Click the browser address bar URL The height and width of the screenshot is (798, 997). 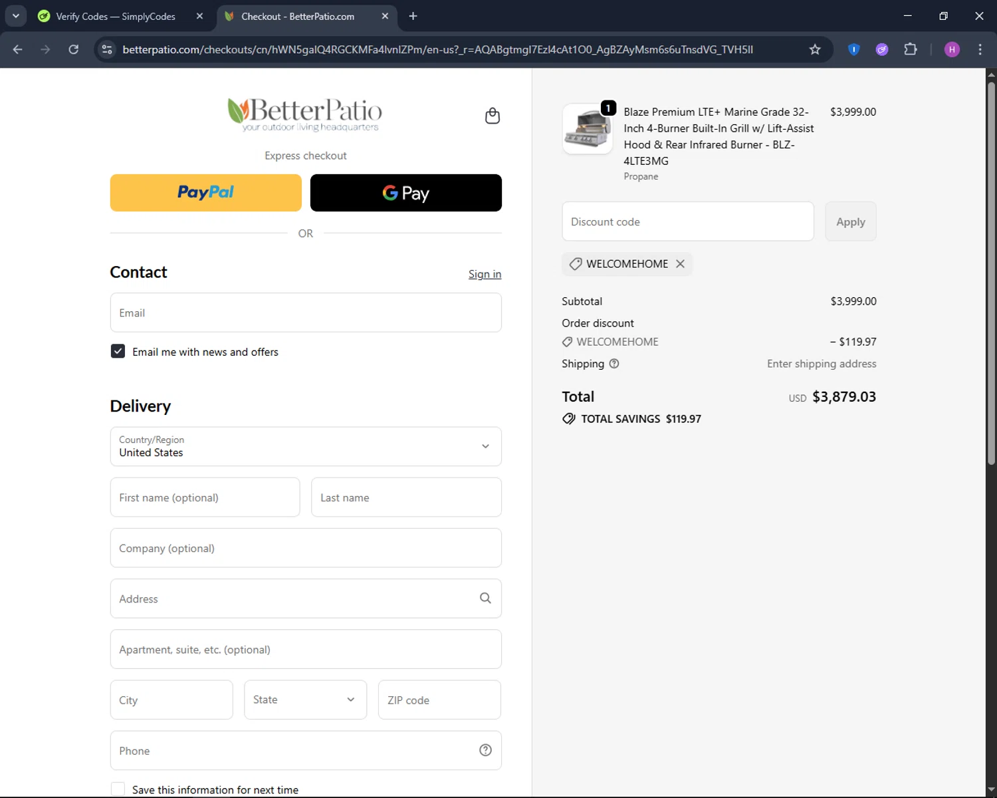tap(437, 49)
